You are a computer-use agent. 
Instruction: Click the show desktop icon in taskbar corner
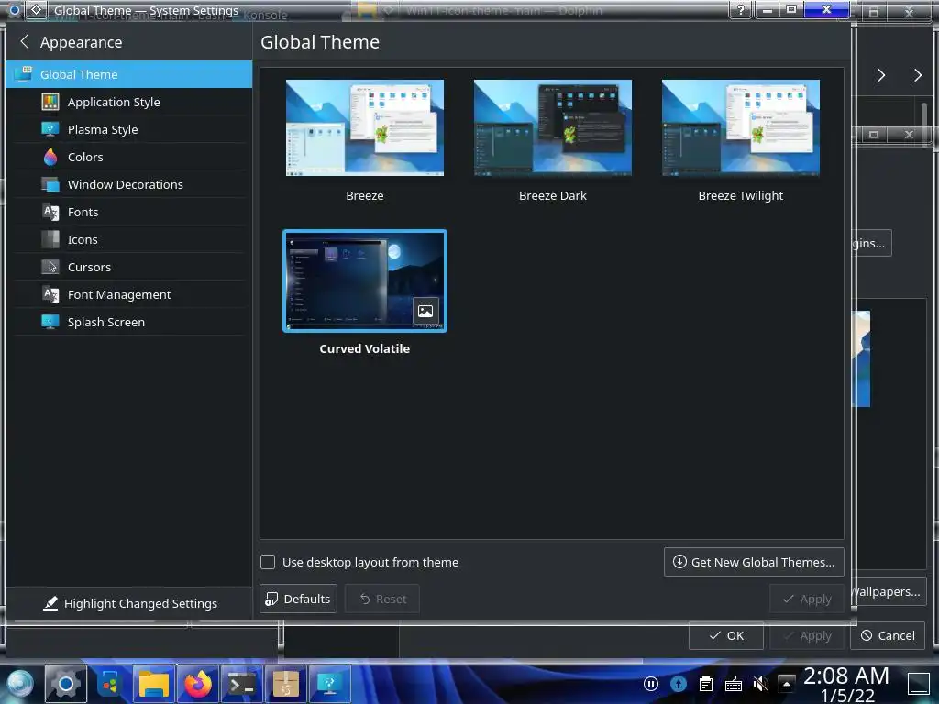click(x=919, y=684)
